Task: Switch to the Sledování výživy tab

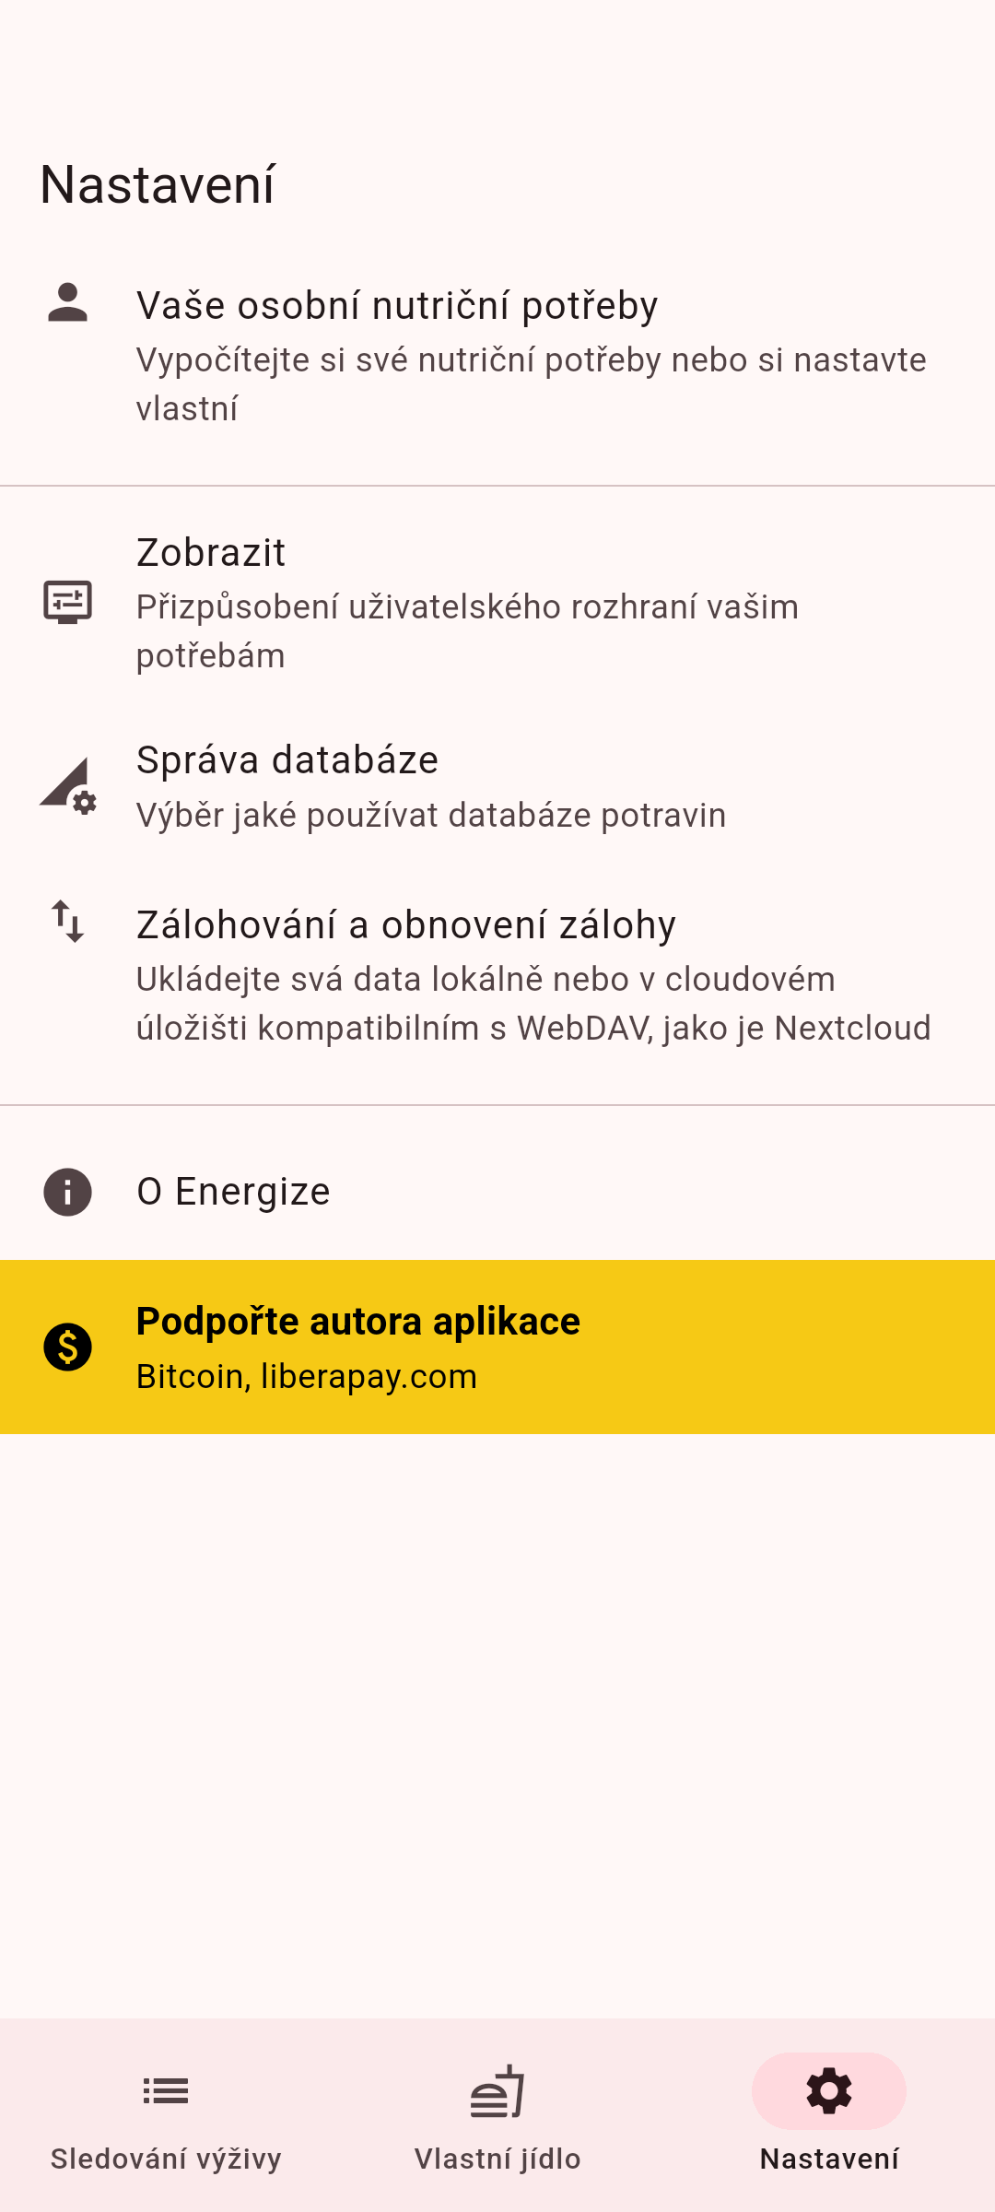Action: [x=166, y=2159]
